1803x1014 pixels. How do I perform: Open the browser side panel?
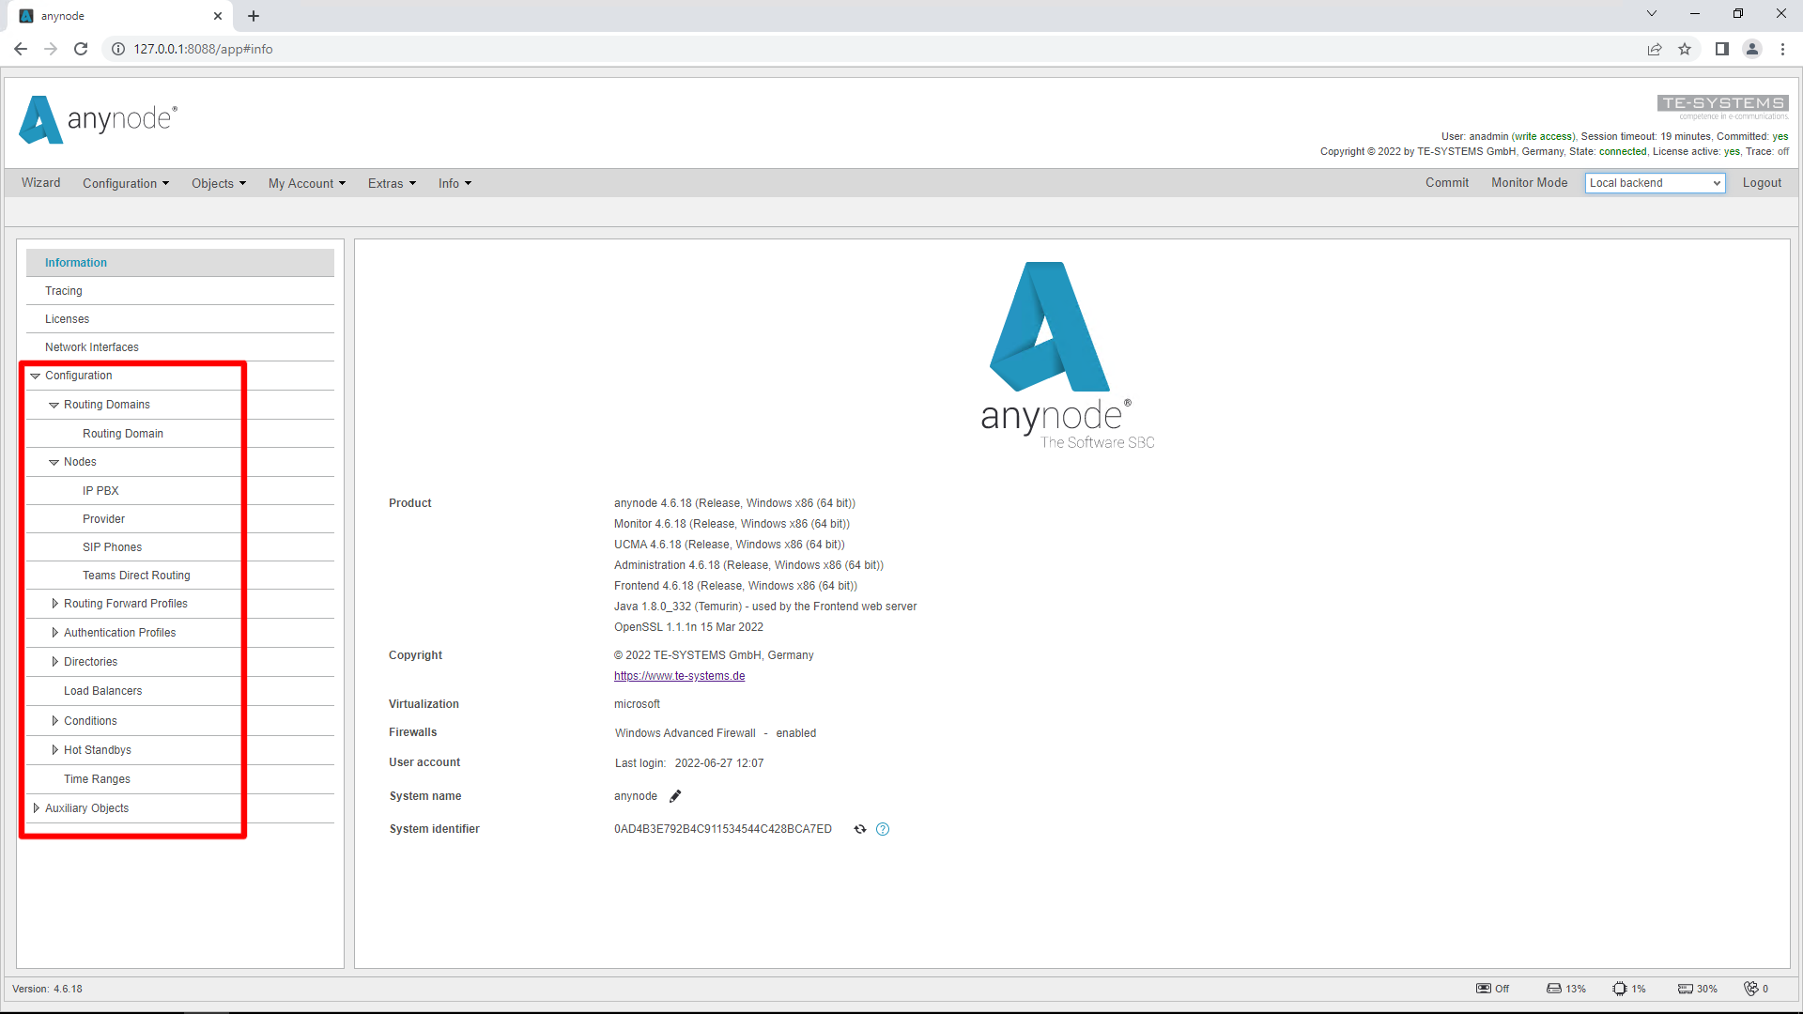point(1721,49)
